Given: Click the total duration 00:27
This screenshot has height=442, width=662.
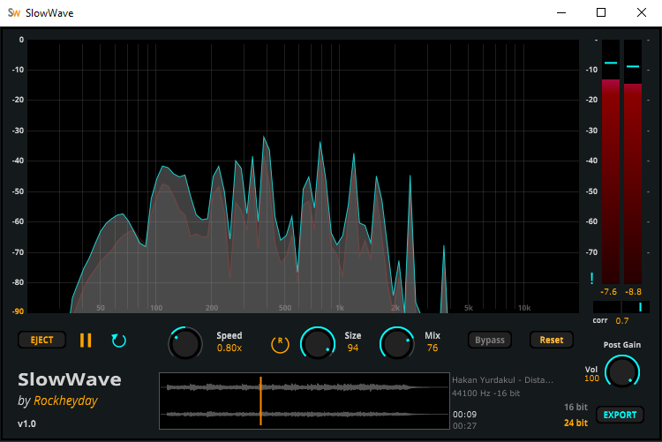Looking at the screenshot, I should (465, 426).
